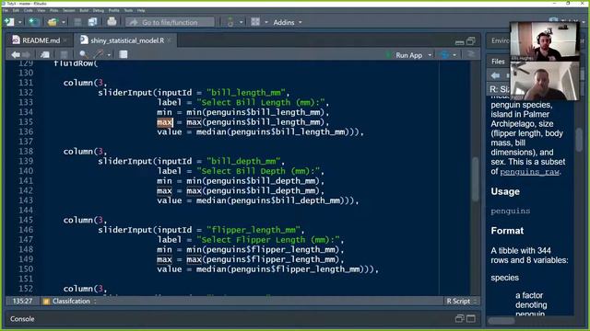
Task: Open the File menu
Action: pyautogui.click(x=6, y=10)
